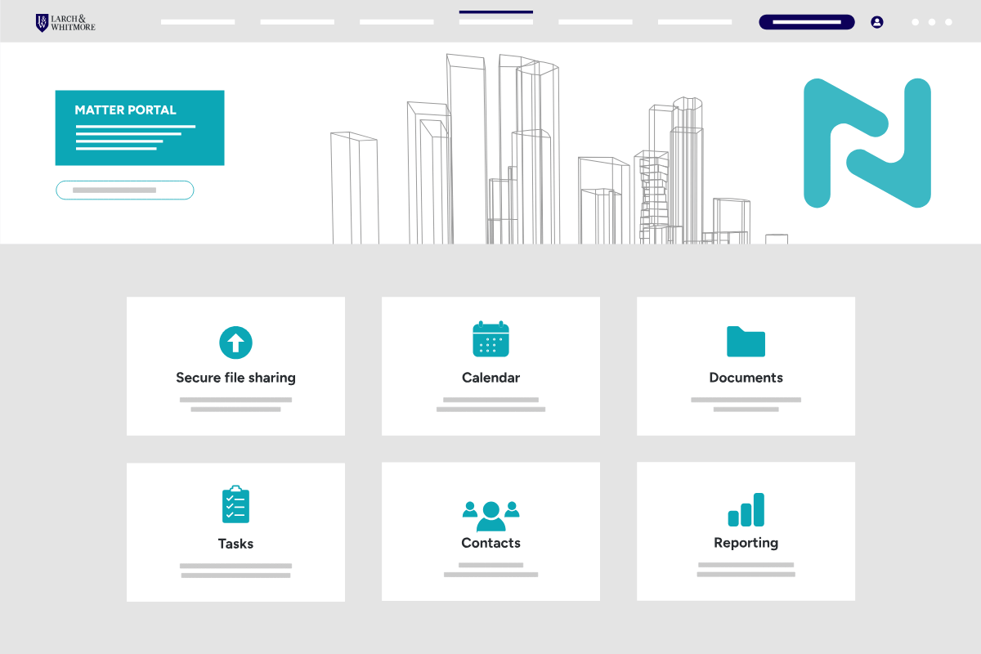Open the Secure file sharing upload icon
Screen dimensions: 981x654
point(235,342)
